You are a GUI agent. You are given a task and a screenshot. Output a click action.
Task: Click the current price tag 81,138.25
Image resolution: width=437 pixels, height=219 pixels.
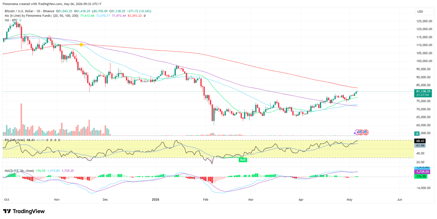(x=424, y=91)
